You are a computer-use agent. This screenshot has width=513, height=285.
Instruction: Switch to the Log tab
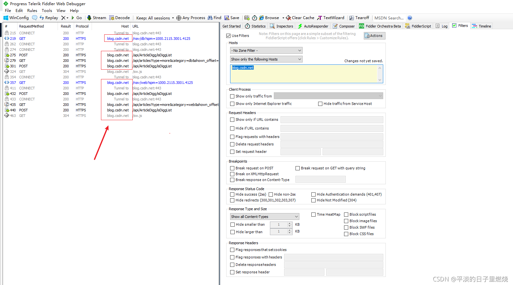click(442, 26)
